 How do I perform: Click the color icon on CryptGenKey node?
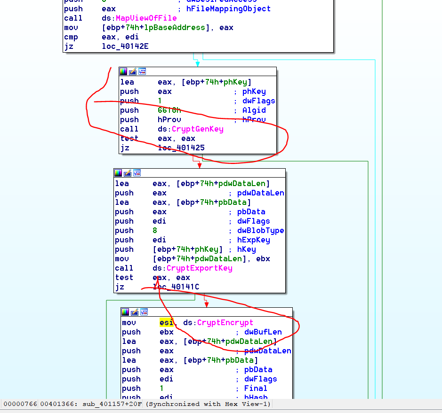(x=123, y=71)
